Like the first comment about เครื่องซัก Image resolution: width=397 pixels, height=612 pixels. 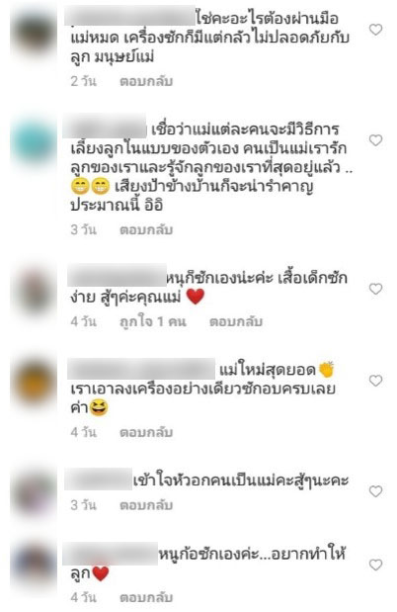pyautogui.click(x=375, y=30)
